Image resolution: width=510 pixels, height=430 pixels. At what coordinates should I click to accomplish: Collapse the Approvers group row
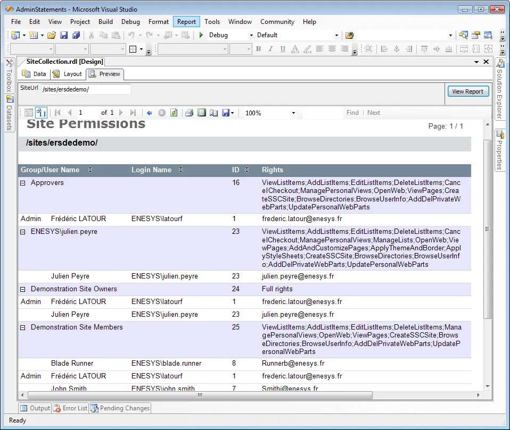point(23,183)
